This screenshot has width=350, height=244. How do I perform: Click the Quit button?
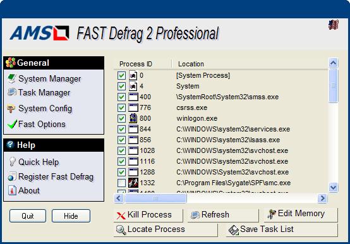[x=28, y=216]
